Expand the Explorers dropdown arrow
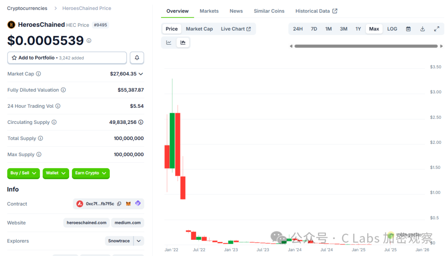The height and width of the screenshot is (256, 447). 139,241
